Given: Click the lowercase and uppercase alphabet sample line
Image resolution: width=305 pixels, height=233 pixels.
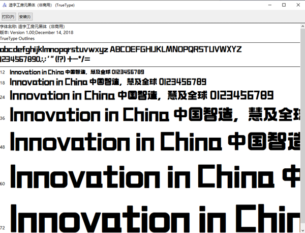Looking at the screenshot, I should click(120, 49).
